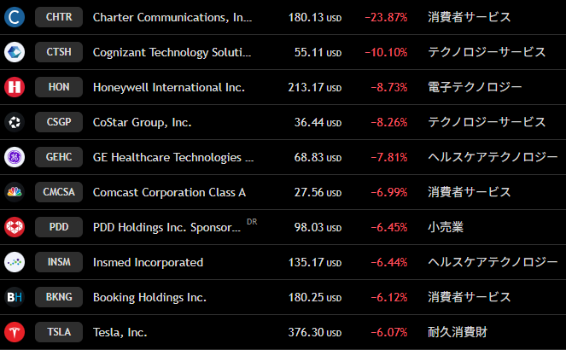The height and width of the screenshot is (350, 566).
Task: Click the Comcast peacock logo icon
Action: coord(15,192)
